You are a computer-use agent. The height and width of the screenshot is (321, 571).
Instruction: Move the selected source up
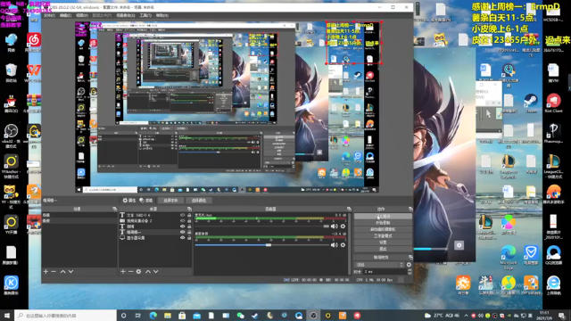148,271
